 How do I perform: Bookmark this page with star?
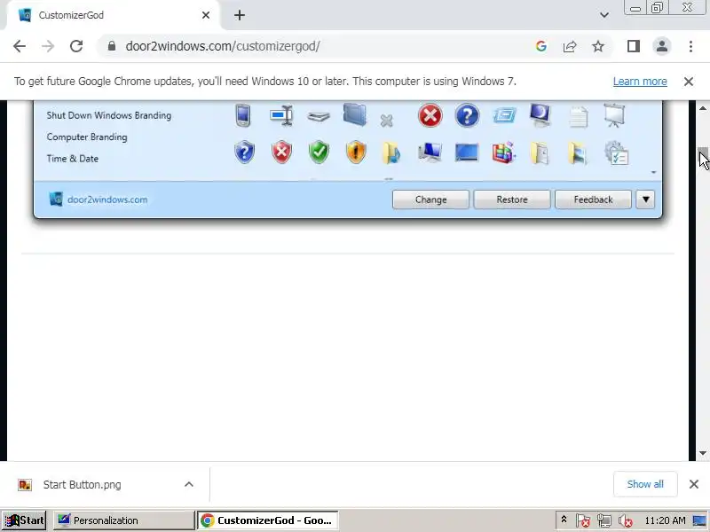[598, 46]
